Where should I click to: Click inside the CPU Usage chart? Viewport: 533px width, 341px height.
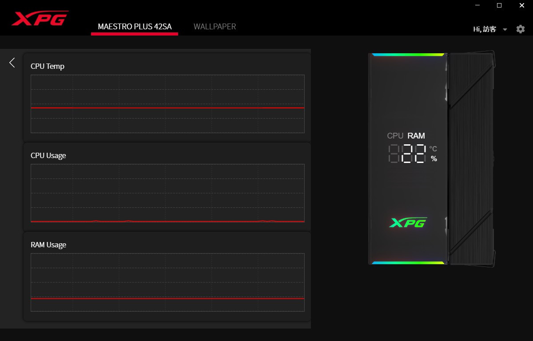coord(167,193)
